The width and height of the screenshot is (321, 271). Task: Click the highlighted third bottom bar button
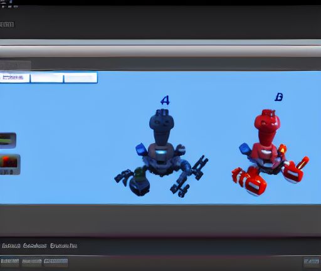(56, 262)
